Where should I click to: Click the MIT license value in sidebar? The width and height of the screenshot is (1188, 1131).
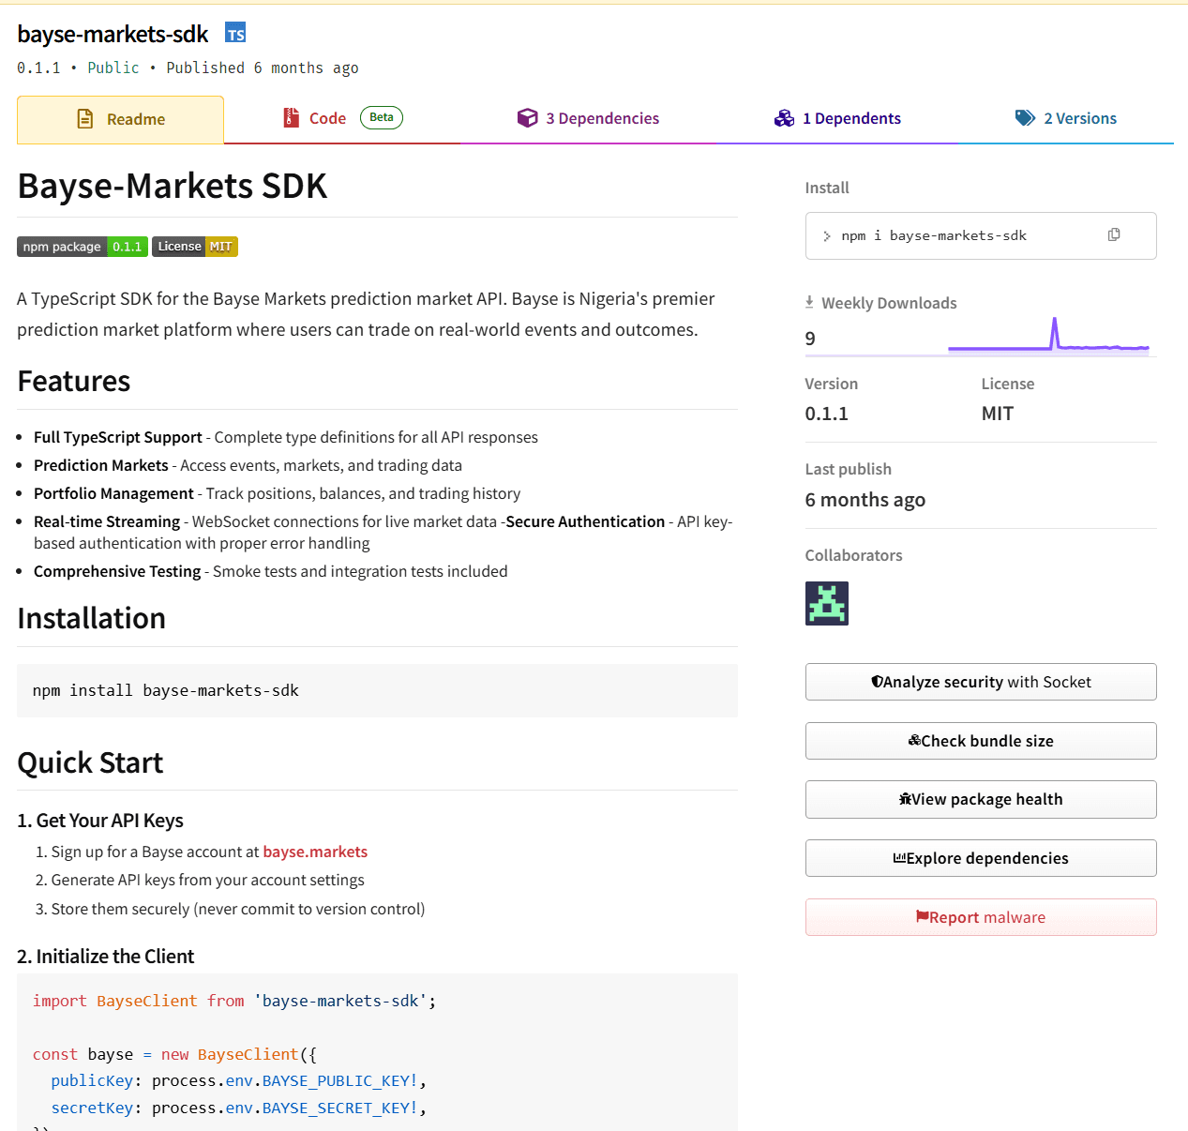pos(998,414)
